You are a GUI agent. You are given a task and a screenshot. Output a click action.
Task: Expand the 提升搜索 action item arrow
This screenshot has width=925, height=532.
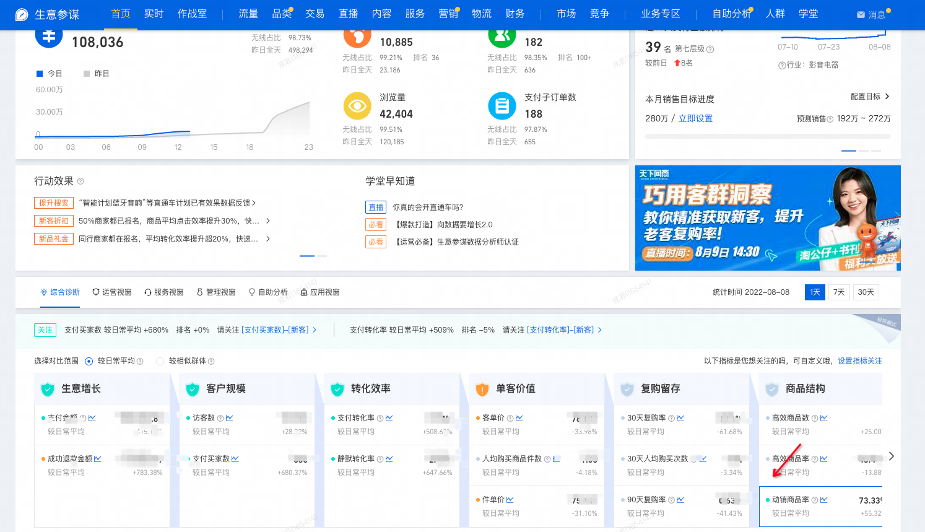(x=254, y=203)
